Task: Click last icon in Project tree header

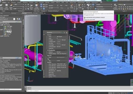Action: coord(21,21)
